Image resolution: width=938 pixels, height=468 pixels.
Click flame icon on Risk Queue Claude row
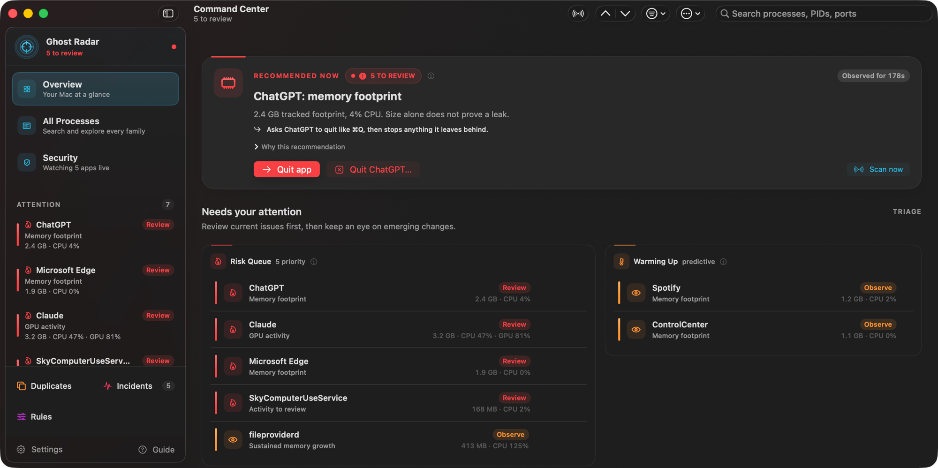click(x=233, y=330)
